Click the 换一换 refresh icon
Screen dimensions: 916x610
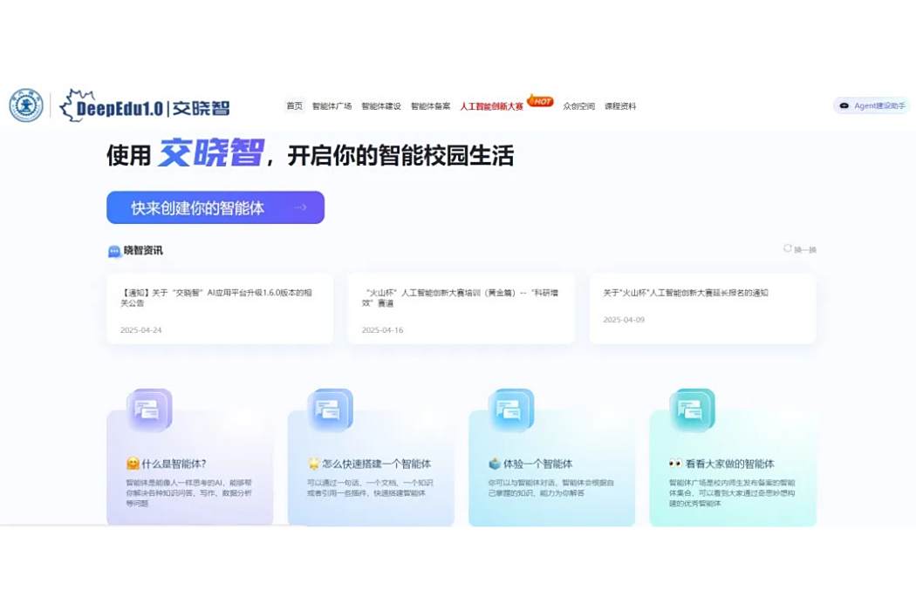(x=788, y=248)
